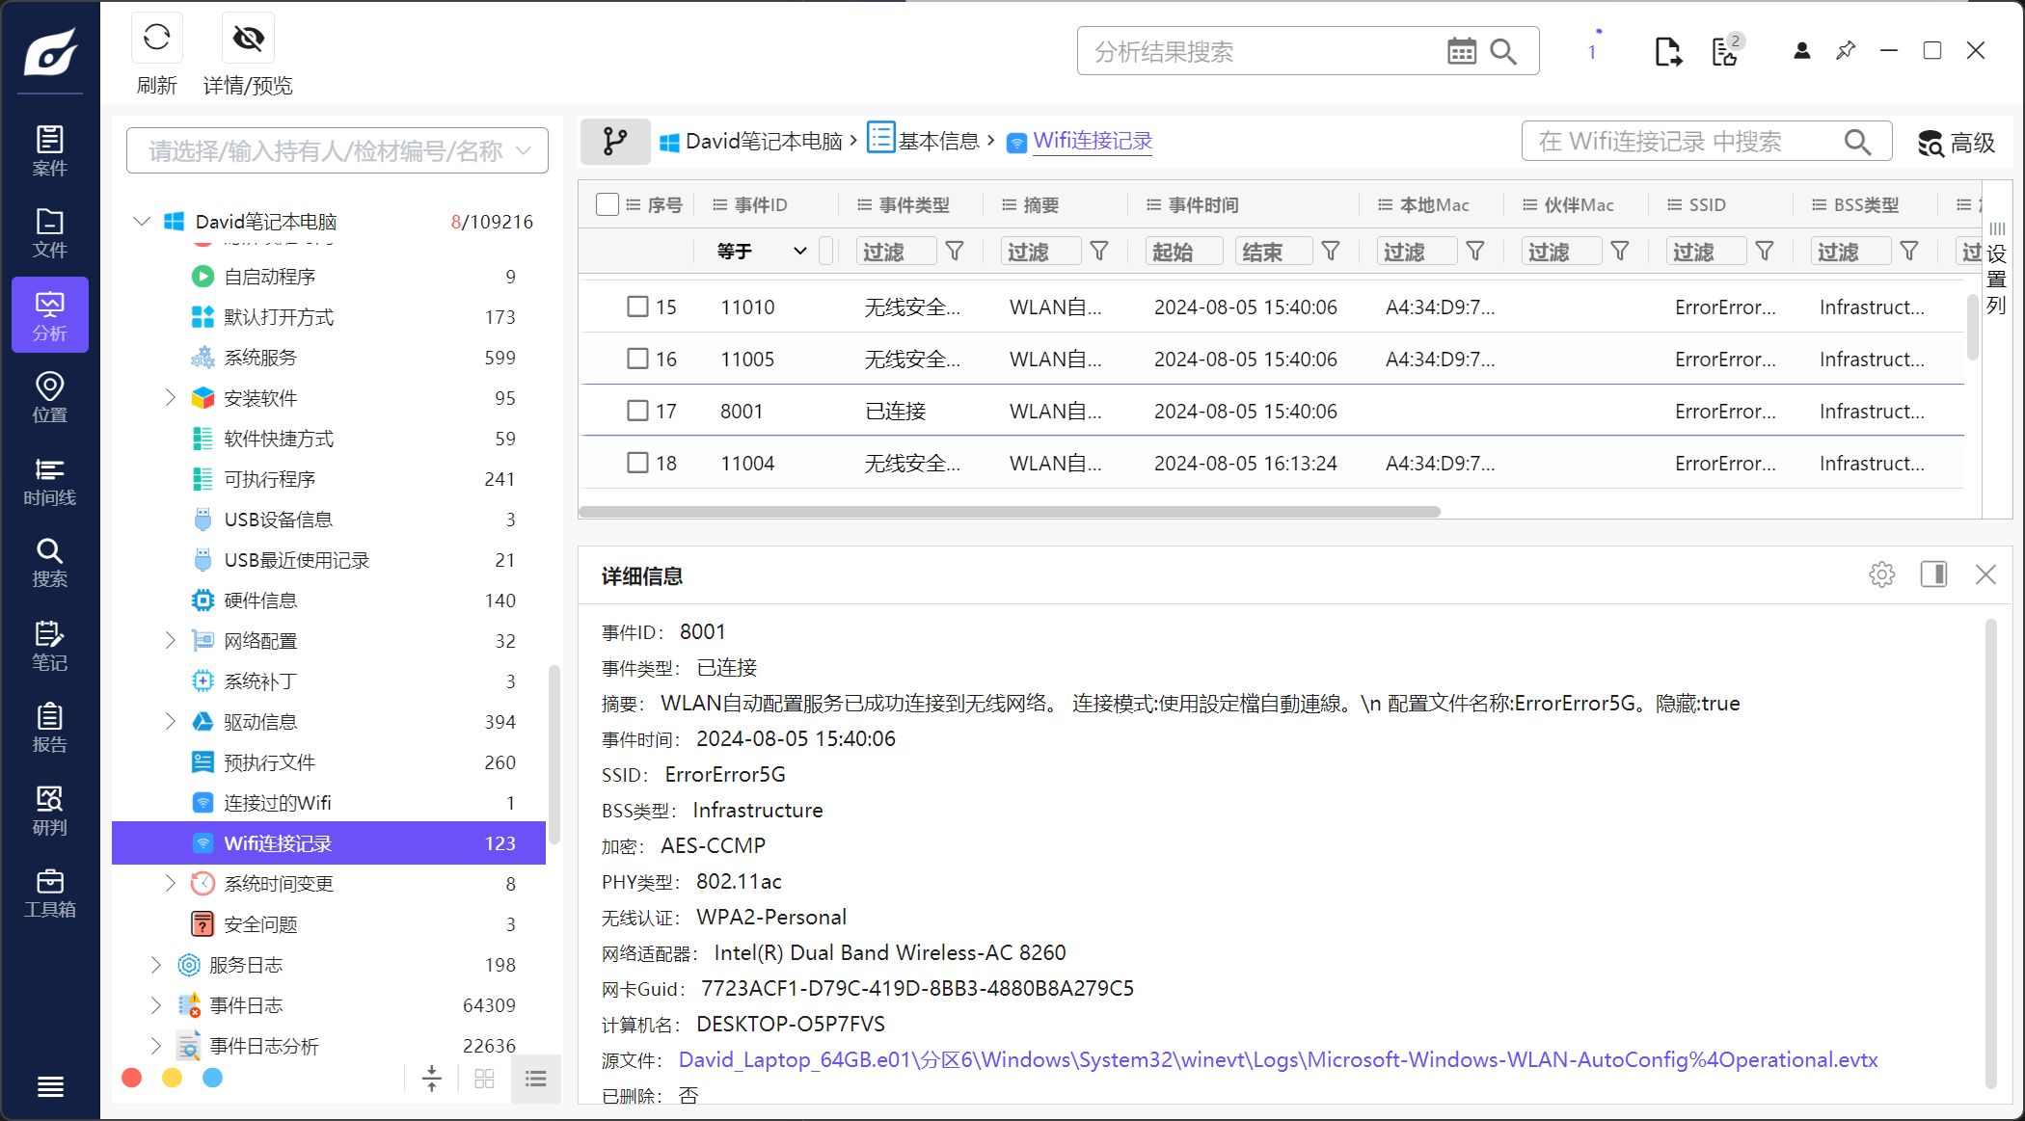Check the row 17 checkbox
Screen dimensions: 2025x1121
[637, 411]
